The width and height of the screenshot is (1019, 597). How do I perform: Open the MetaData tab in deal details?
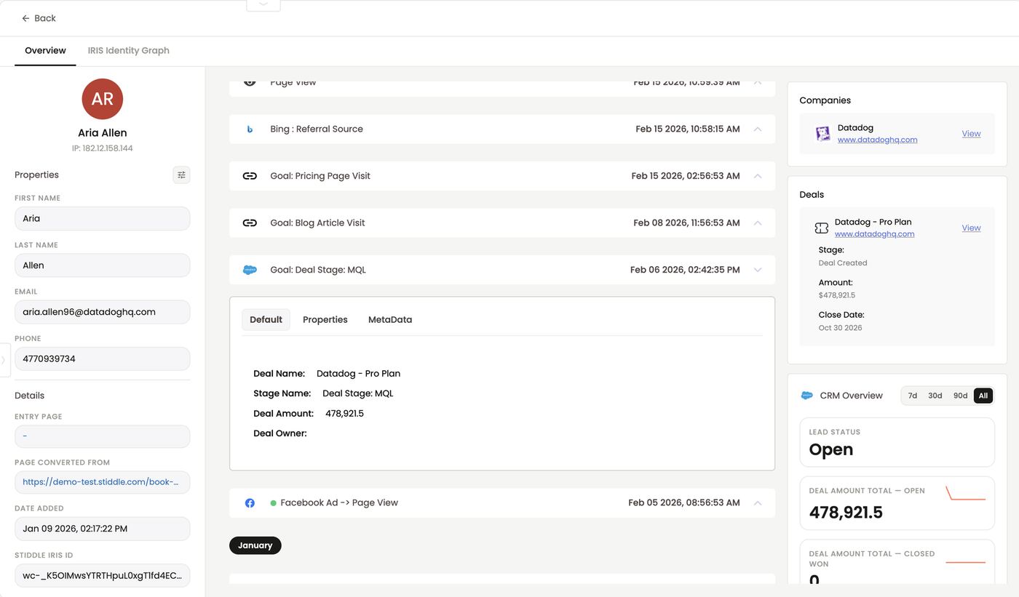pos(390,320)
